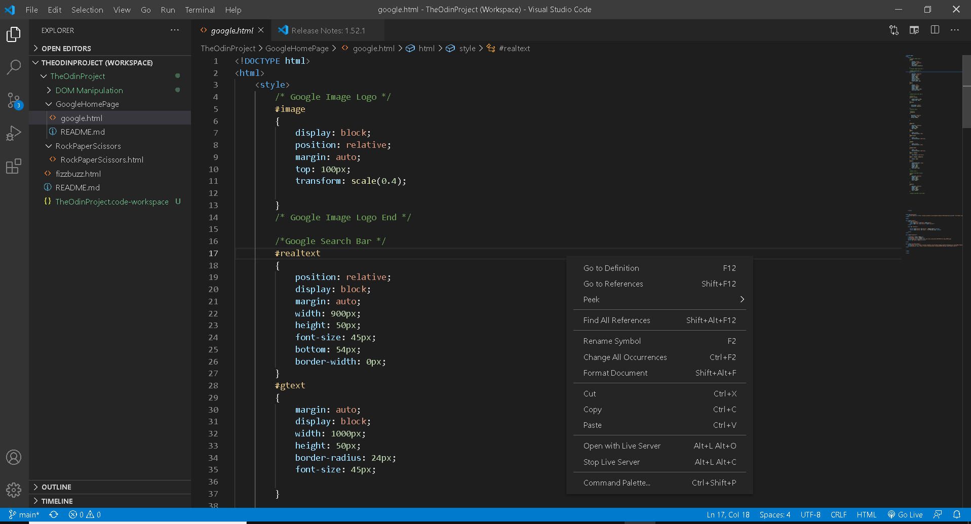971x524 pixels.
Task: Click the Open Changes compare icon
Action: (x=894, y=30)
